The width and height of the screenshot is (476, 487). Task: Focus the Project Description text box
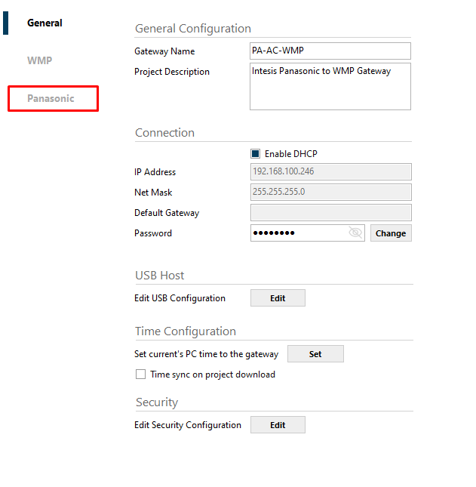330,86
